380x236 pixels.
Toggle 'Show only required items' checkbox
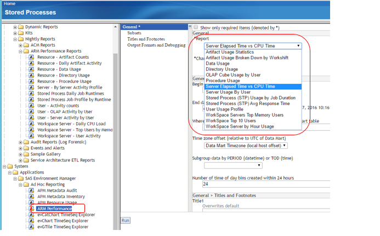196,27
